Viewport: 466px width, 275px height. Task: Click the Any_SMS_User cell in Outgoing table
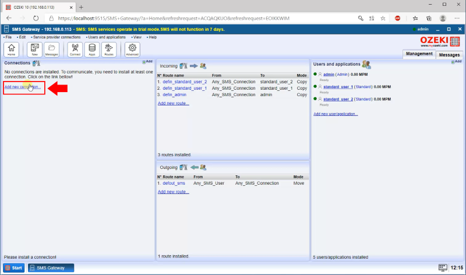pos(209,184)
